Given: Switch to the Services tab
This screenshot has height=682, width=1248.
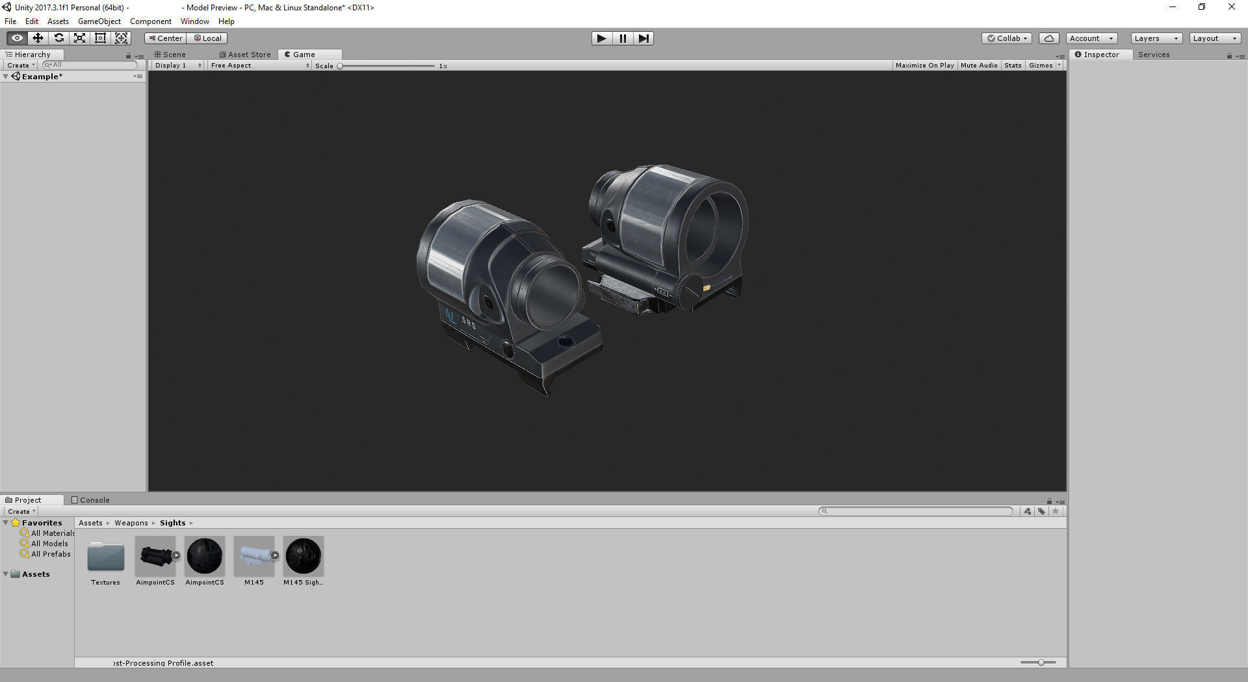Looking at the screenshot, I should click(x=1154, y=55).
